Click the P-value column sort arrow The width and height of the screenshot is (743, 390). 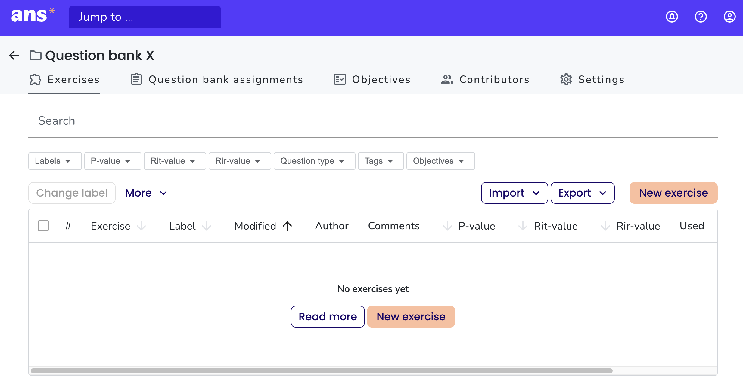(448, 226)
